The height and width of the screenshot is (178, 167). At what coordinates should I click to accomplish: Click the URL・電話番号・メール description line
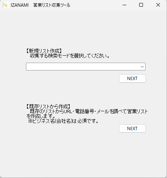[x=89, y=112]
